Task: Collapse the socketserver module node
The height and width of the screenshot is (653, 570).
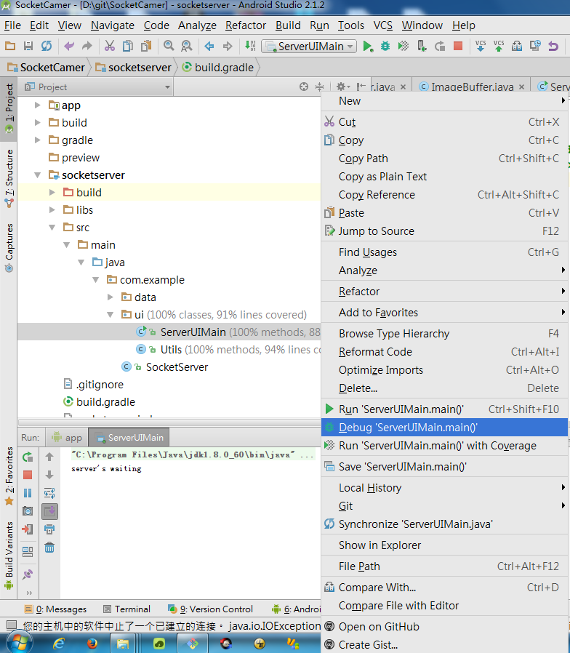Action: point(38,175)
